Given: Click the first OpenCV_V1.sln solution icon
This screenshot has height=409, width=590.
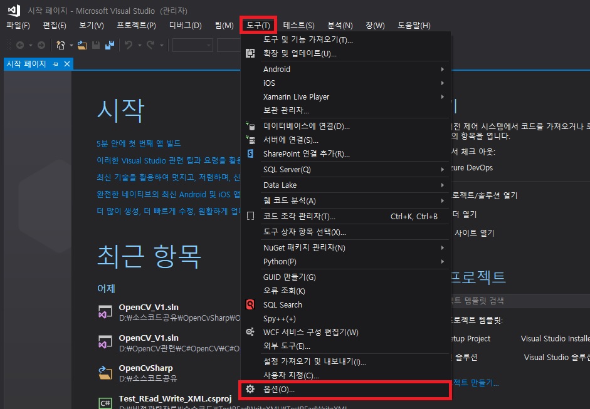Looking at the screenshot, I should pyautogui.click(x=105, y=312).
